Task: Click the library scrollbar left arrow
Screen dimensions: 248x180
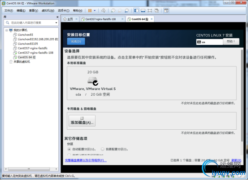Action: click(x=6, y=169)
